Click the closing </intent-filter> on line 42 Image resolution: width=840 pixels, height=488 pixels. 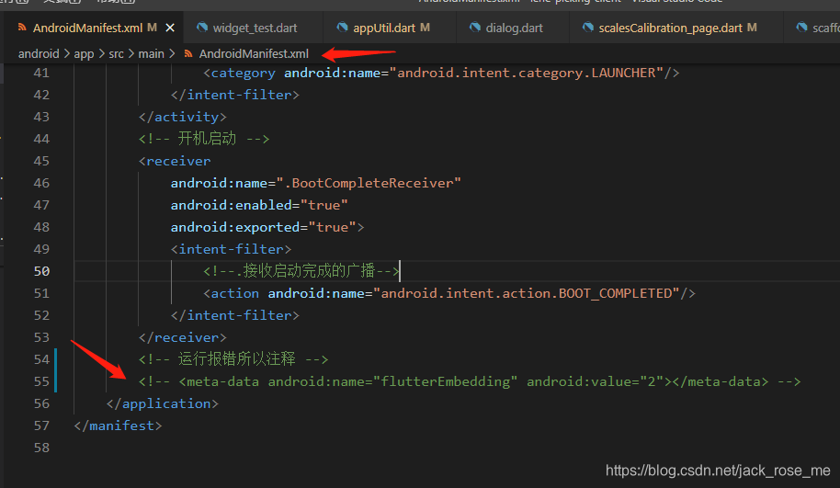(234, 95)
